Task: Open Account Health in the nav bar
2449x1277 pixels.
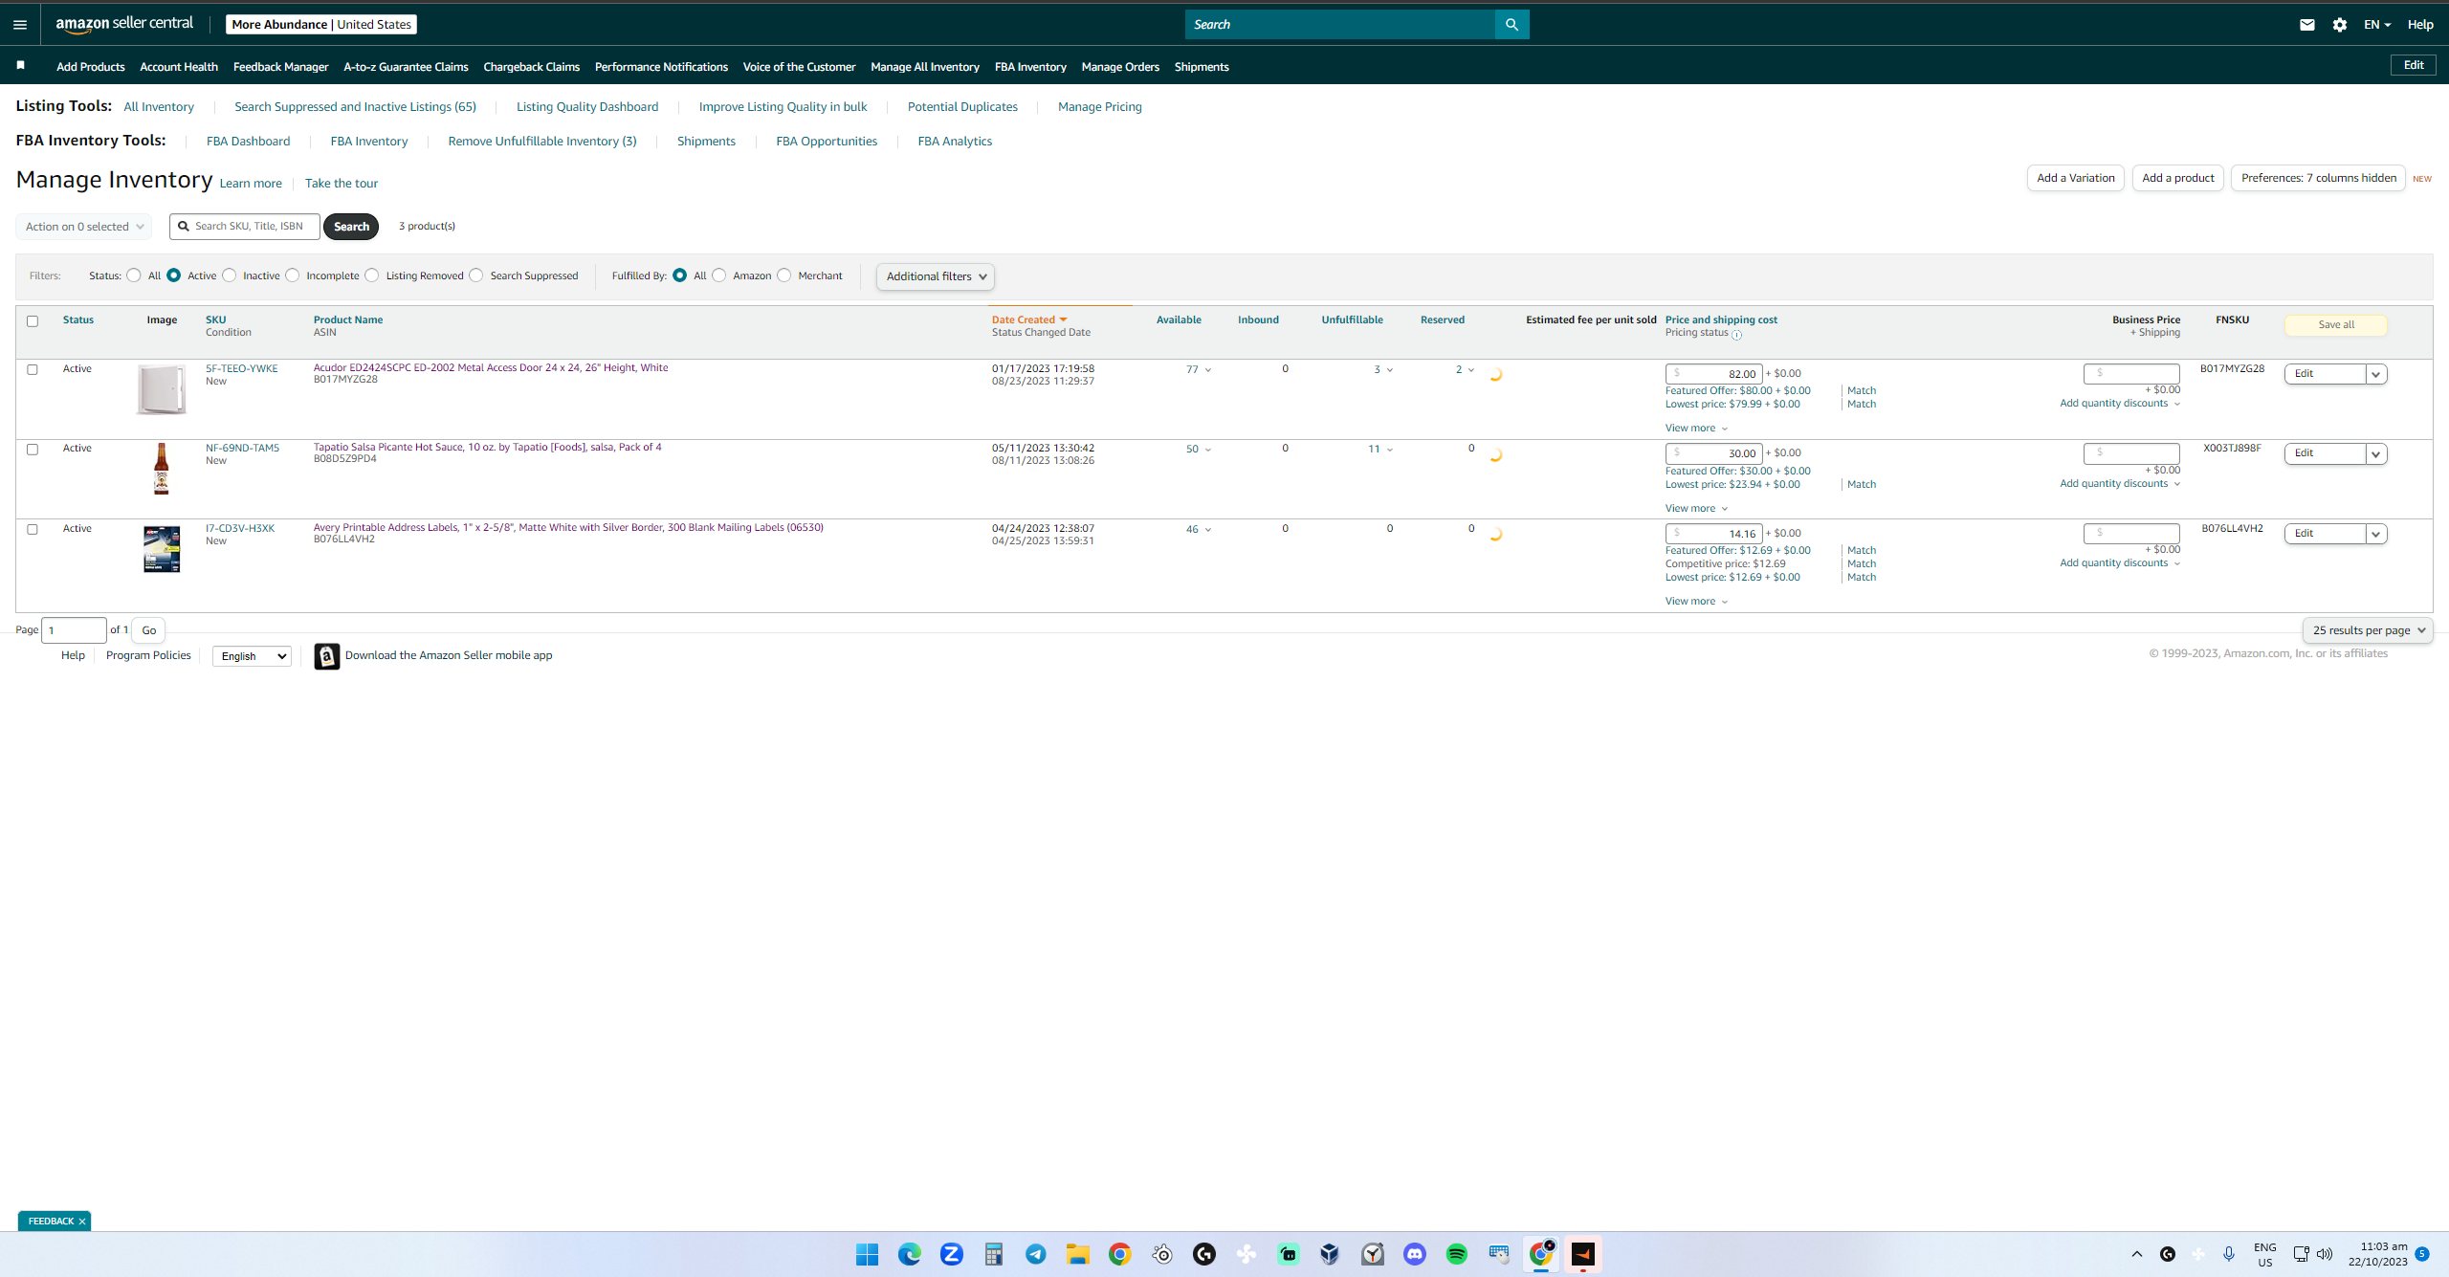Action: (179, 67)
